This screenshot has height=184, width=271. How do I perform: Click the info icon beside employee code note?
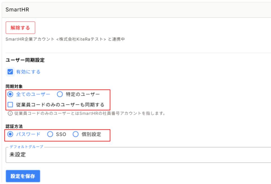10,113
